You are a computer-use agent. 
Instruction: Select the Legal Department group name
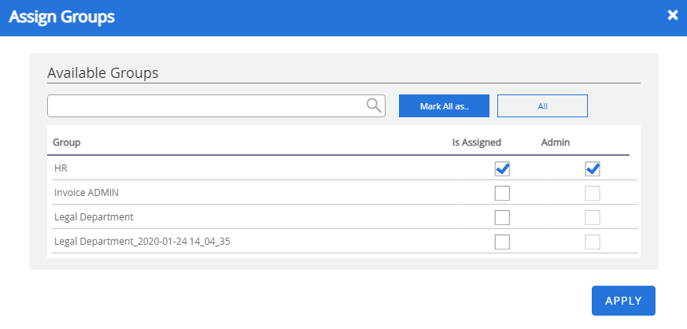point(94,217)
